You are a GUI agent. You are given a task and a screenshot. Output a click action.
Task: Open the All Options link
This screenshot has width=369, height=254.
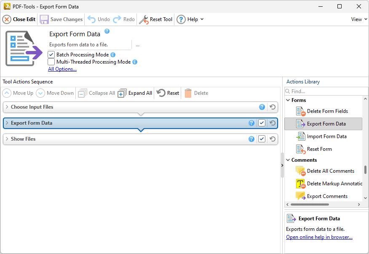click(62, 69)
